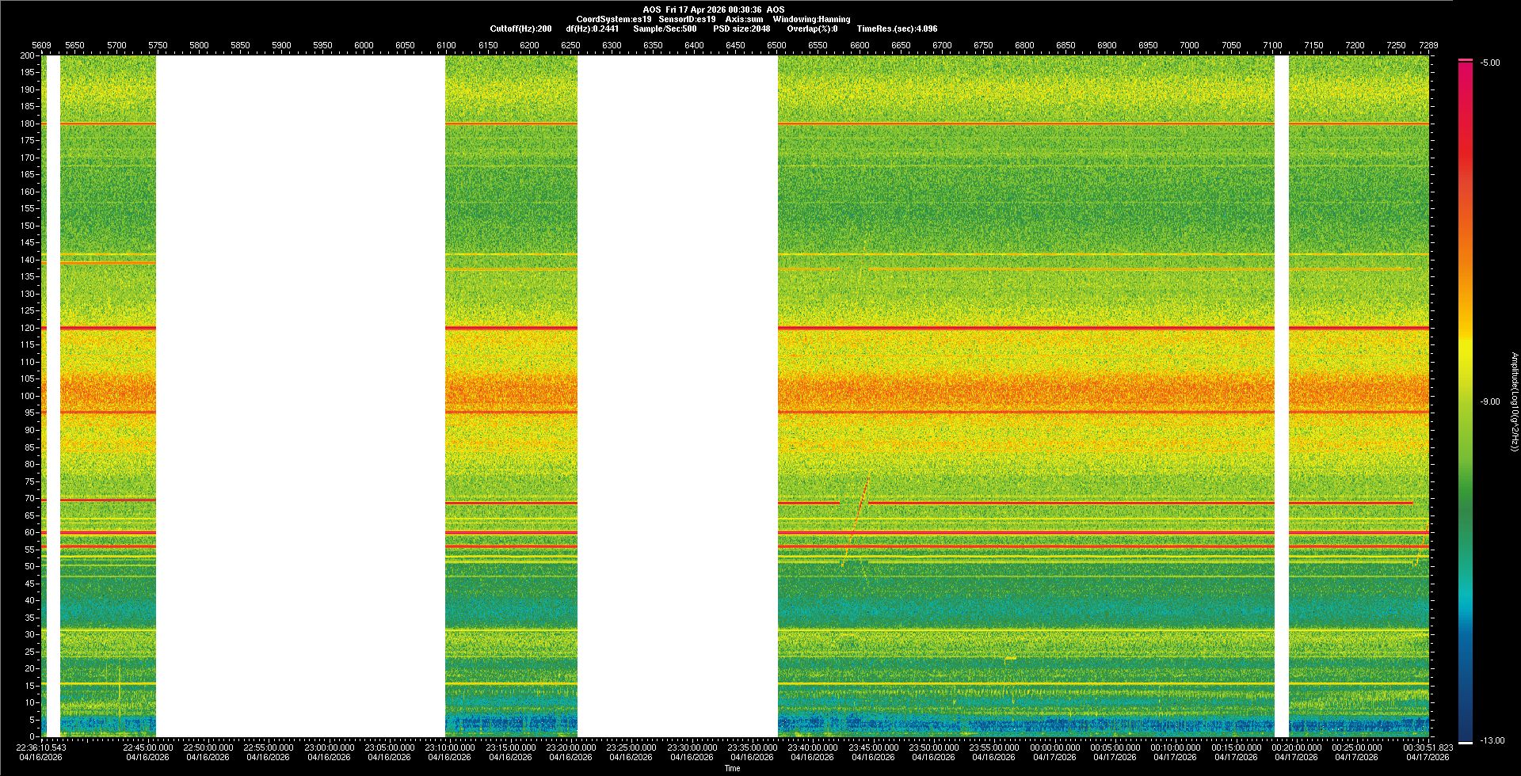The height and width of the screenshot is (776, 1521).
Task: Click the 120 Hz frequency axis label
Action: click(29, 328)
